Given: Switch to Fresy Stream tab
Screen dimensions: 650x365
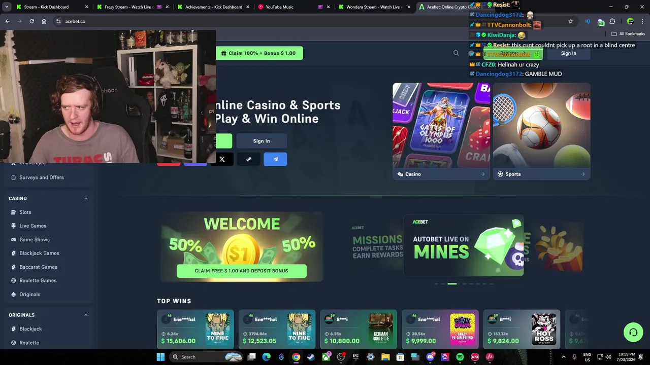Looking at the screenshot, I should click(x=132, y=7).
